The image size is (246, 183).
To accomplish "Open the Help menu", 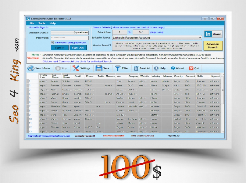I will pyautogui.click(x=53, y=23).
